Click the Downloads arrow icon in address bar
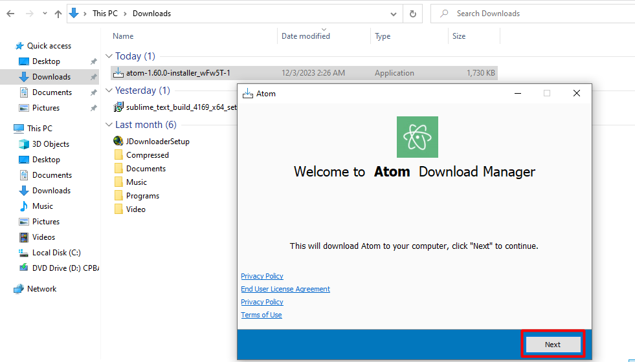 click(74, 14)
